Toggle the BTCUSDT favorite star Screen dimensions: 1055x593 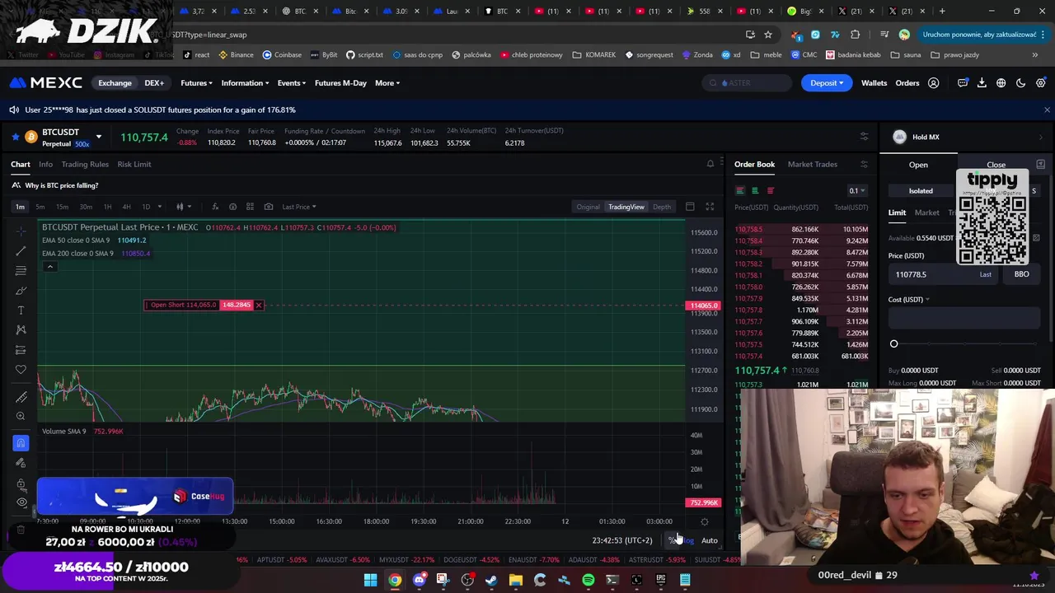(14, 137)
